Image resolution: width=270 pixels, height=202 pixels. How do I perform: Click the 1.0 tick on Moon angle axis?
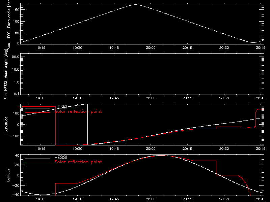click(x=17, y=82)
